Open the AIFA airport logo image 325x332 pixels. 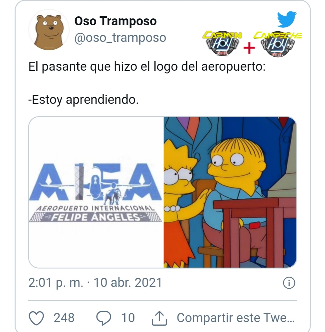pos(96,192)
